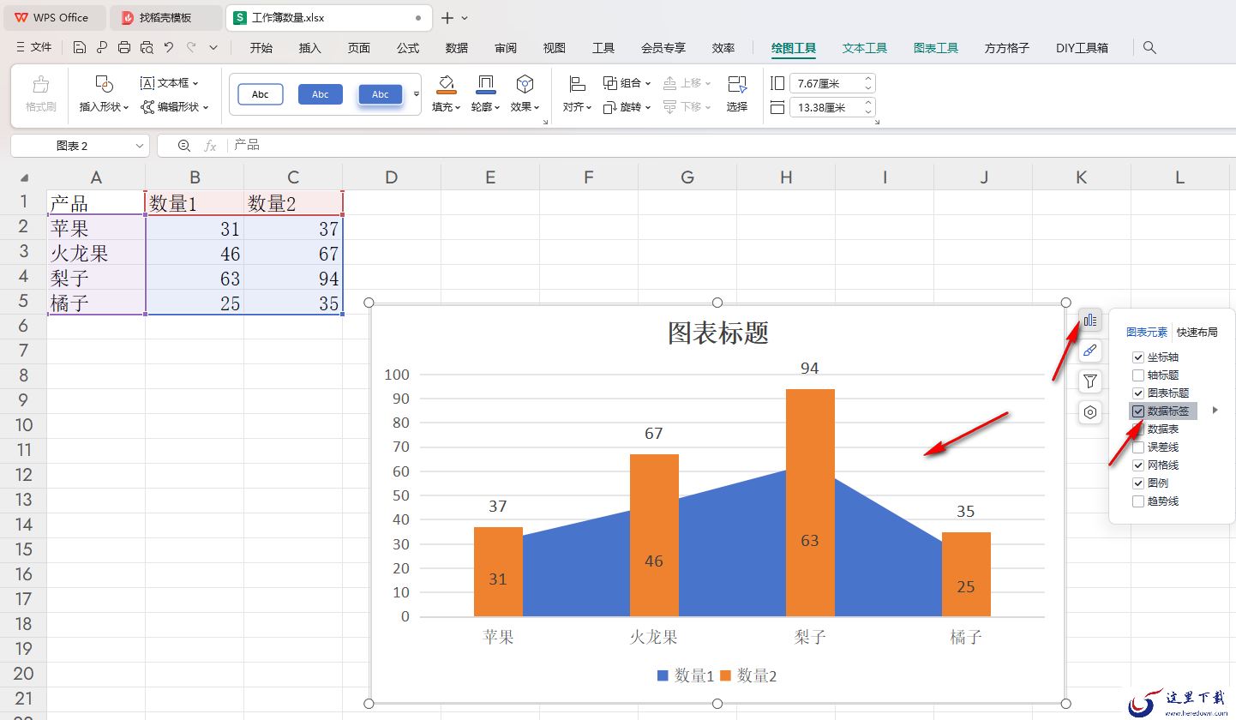Apply the white outlined Abc shape style
Image resolution: width=1236 pixels, height=720 pixels.
coord(261,94)
